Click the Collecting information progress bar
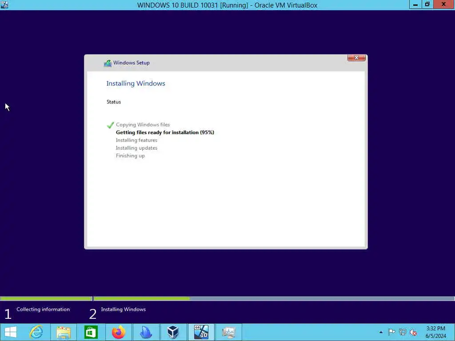The width and height of the screenshot is (455, 341). (46, 298)
